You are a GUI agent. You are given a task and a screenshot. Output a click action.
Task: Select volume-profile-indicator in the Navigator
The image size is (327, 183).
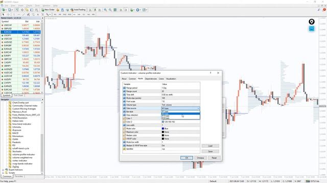(24, 155)
